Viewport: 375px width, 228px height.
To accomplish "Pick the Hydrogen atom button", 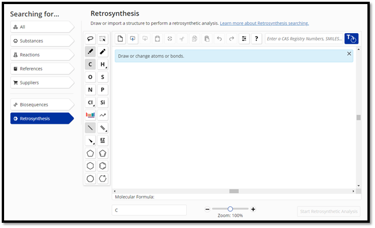I will coord(102,65).
